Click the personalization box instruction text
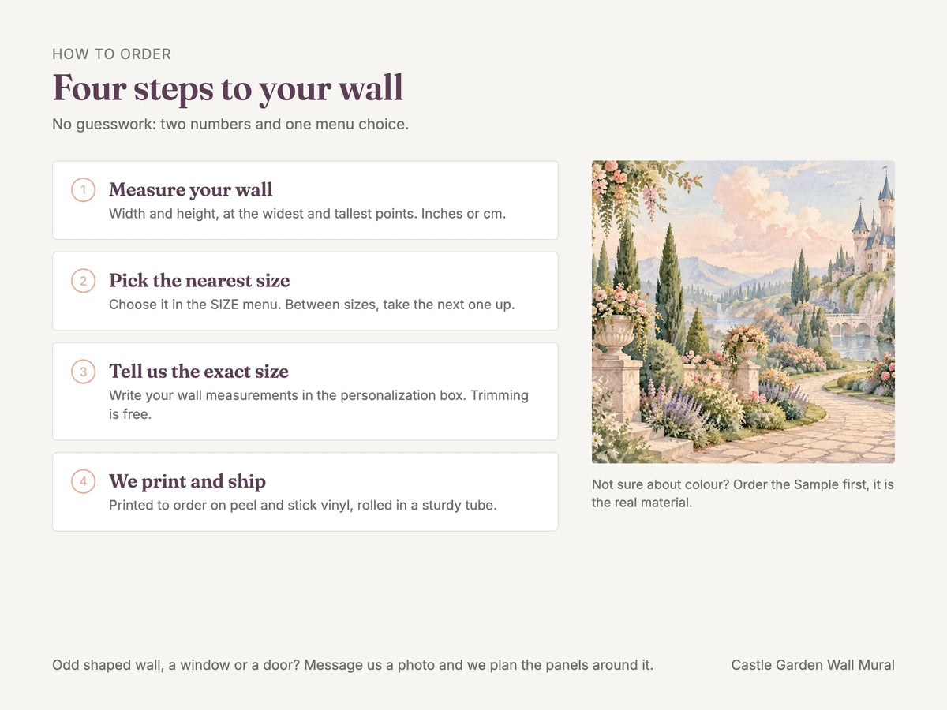The image size is (947, 710). (319, 405)
